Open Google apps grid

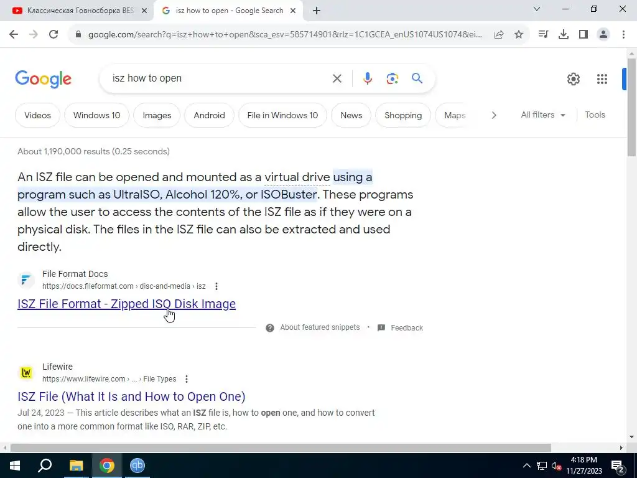tap(602, 79)
